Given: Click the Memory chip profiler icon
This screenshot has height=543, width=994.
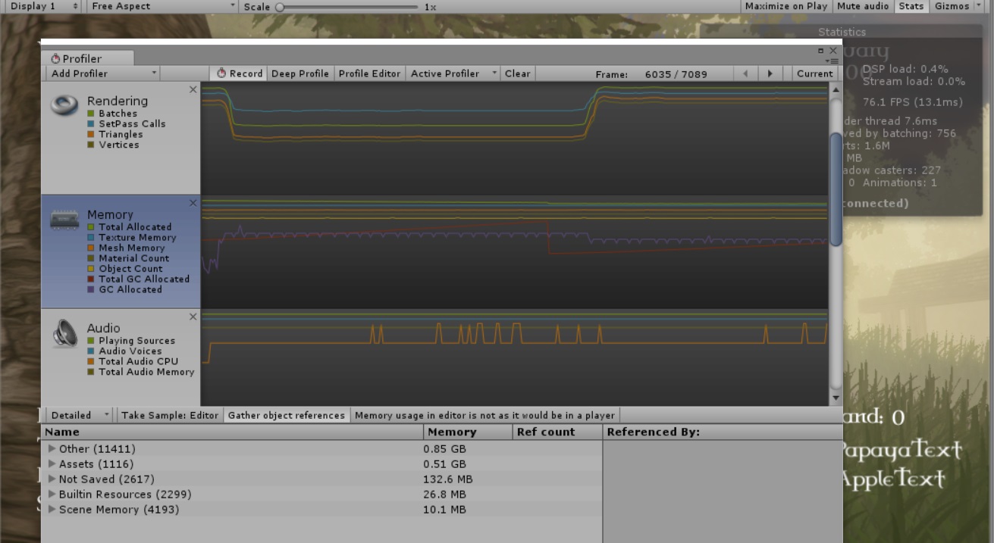Looking at the screenshot, I should tap(64, 220).
